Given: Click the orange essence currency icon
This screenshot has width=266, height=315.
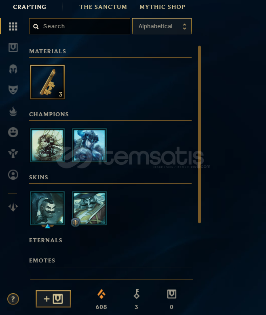Looking at the screenshot, I should tap(101, 294).
